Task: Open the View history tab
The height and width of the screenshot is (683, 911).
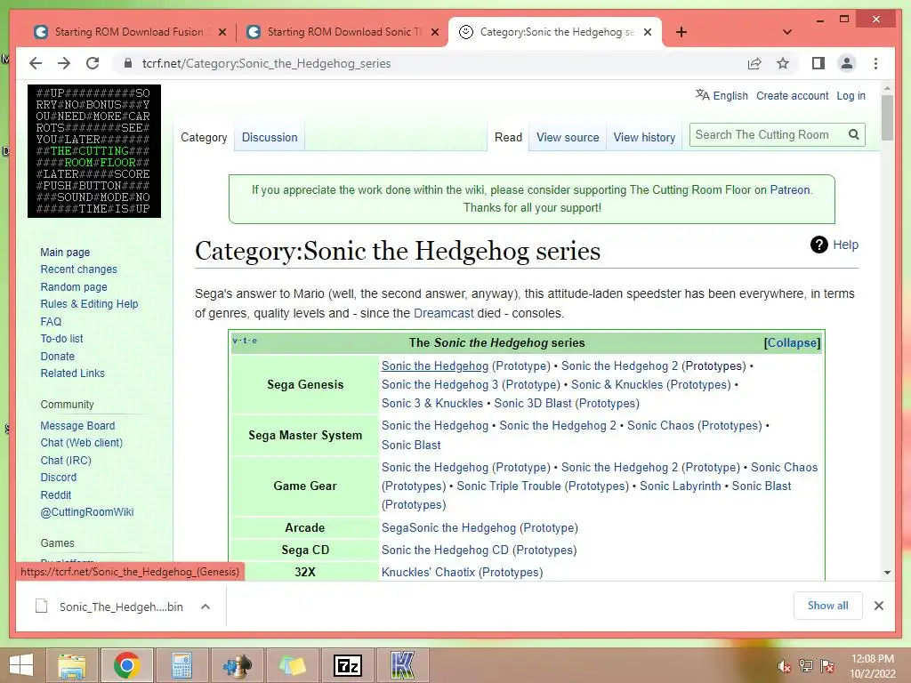Action: coord(644,137)
